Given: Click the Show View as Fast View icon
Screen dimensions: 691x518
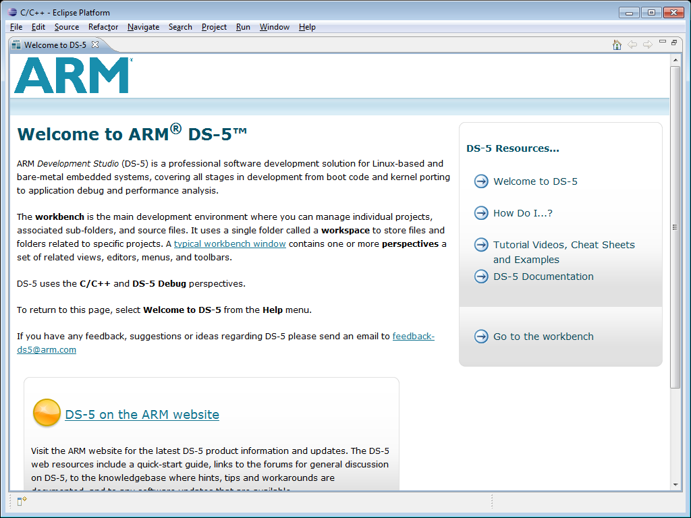Looking at the screenshot, I should (22, 500).
